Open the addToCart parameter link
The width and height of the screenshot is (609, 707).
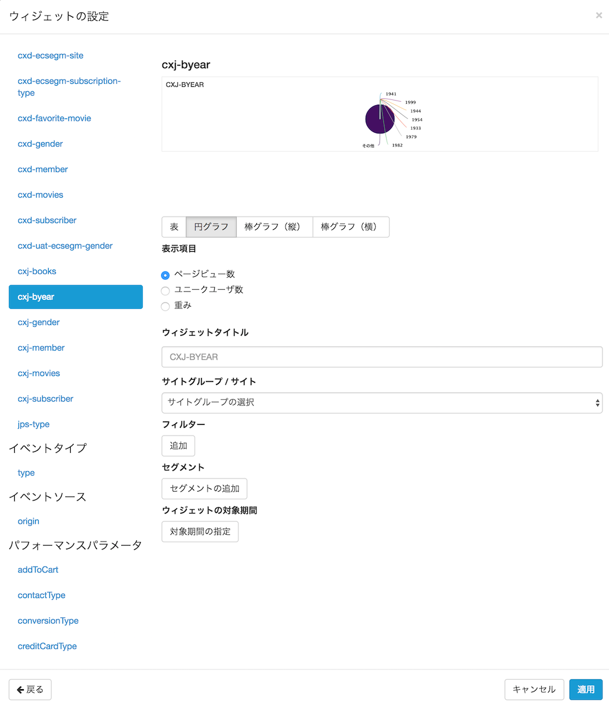[x=38, y=570]
